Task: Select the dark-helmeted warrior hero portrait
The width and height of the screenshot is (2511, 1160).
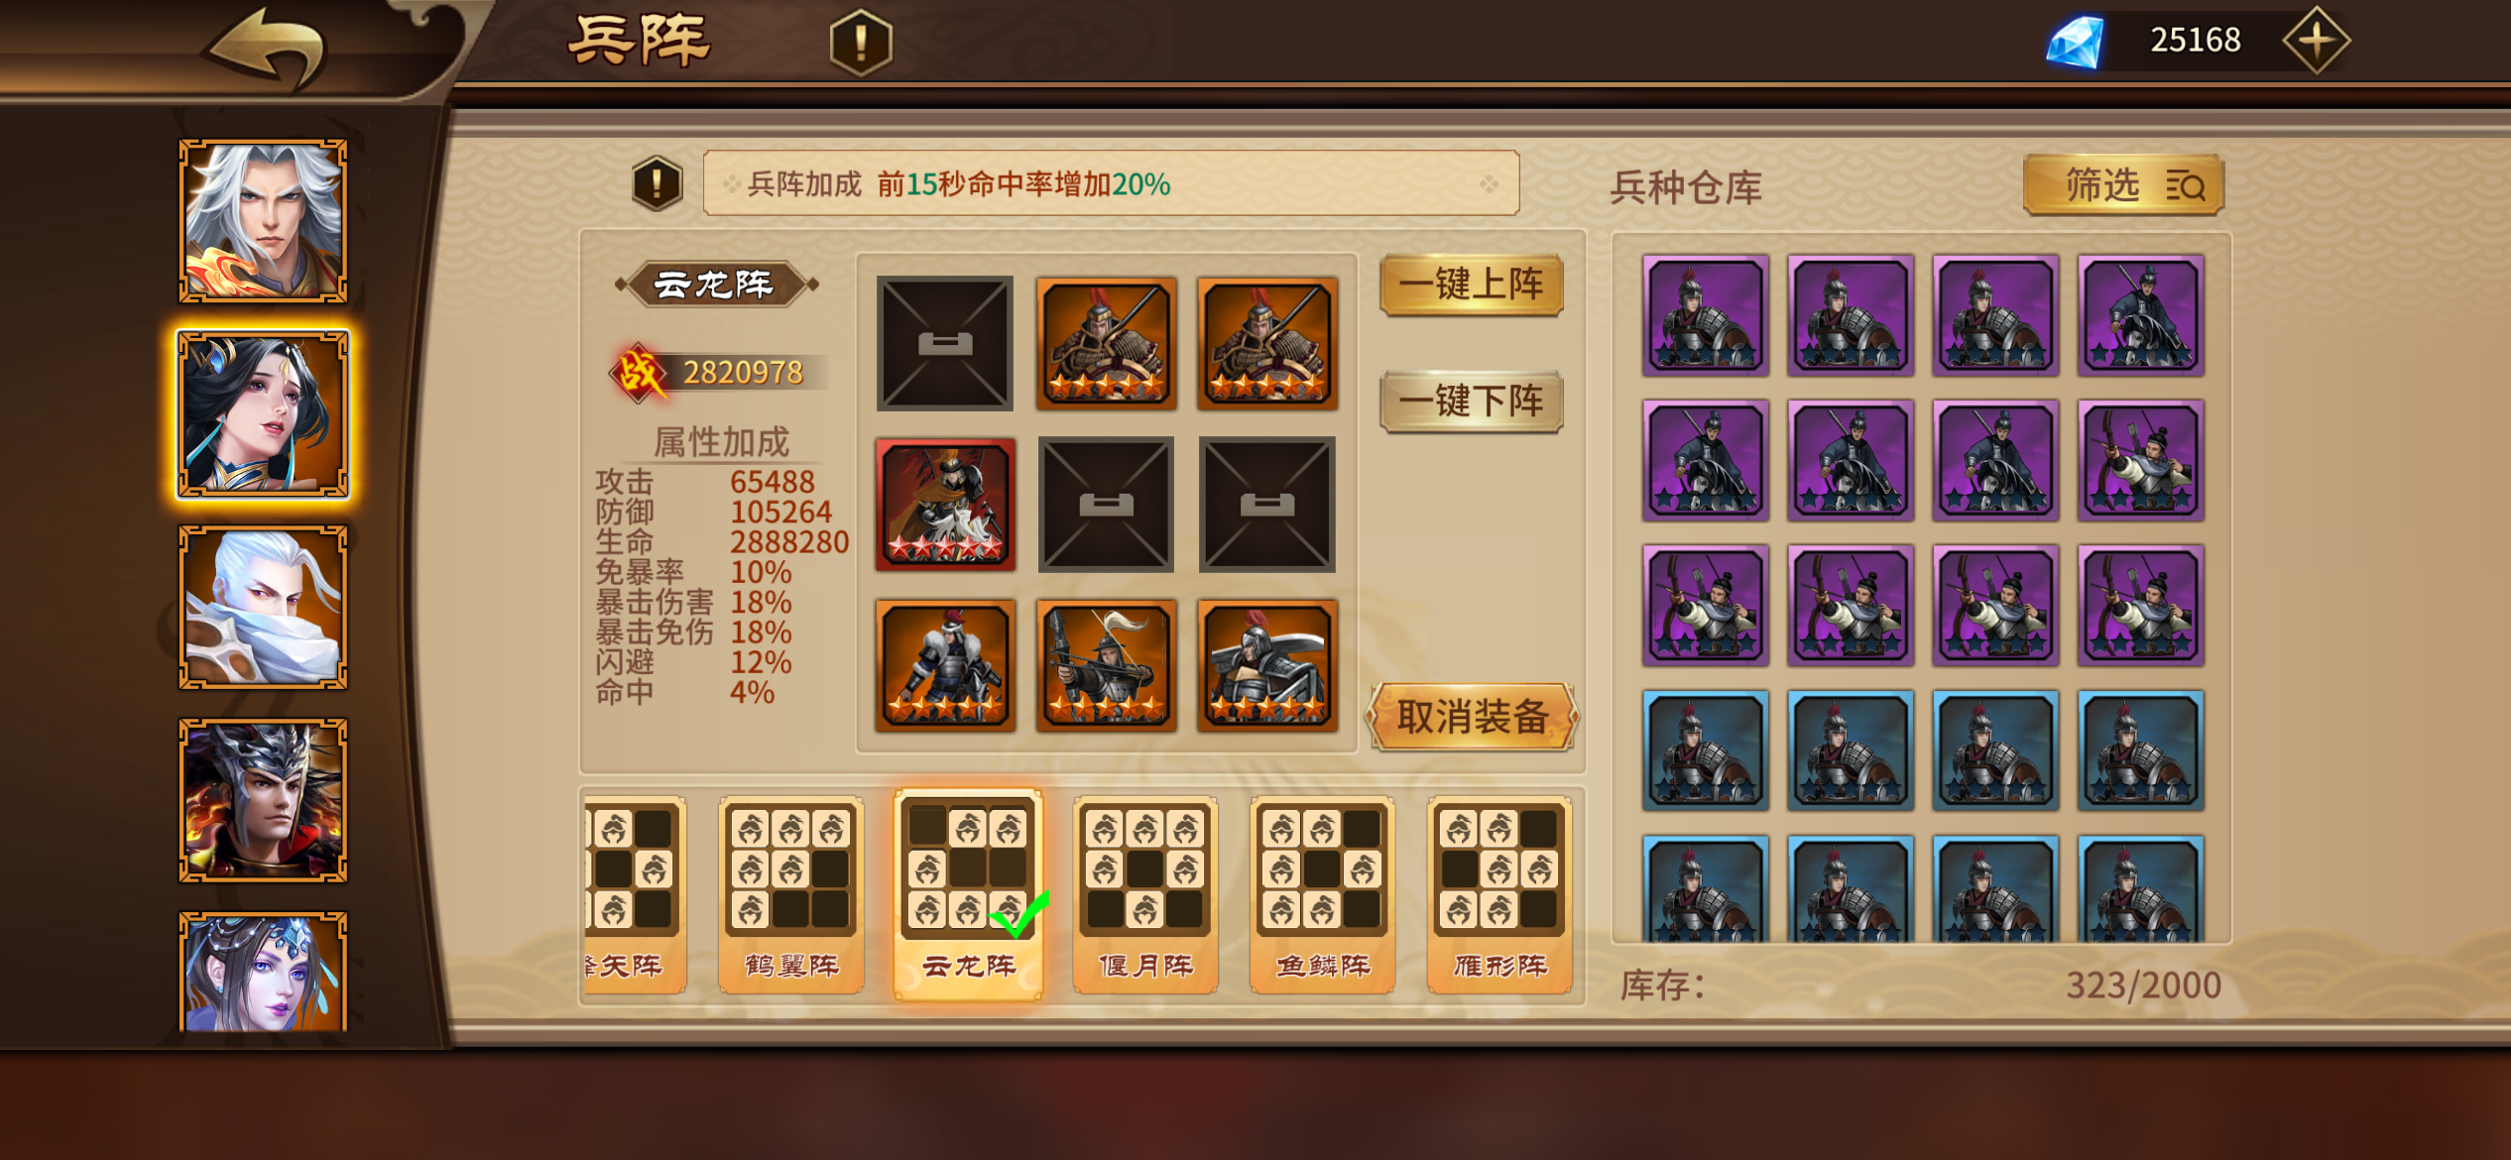Action: [x=263, y=800]
